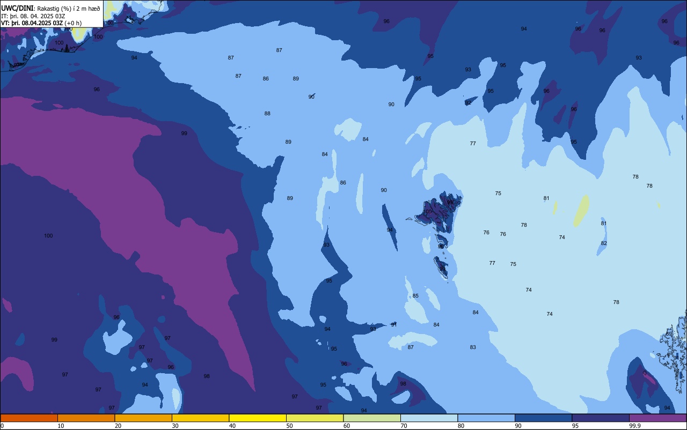This screenshot has height=430, width=687.
Task: Click the 30–40 legend color segment
Action: [200, 418]
